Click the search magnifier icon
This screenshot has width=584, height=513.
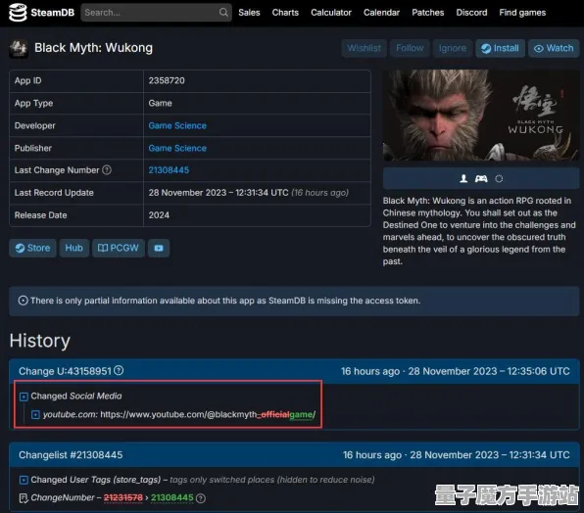point(223,13)
